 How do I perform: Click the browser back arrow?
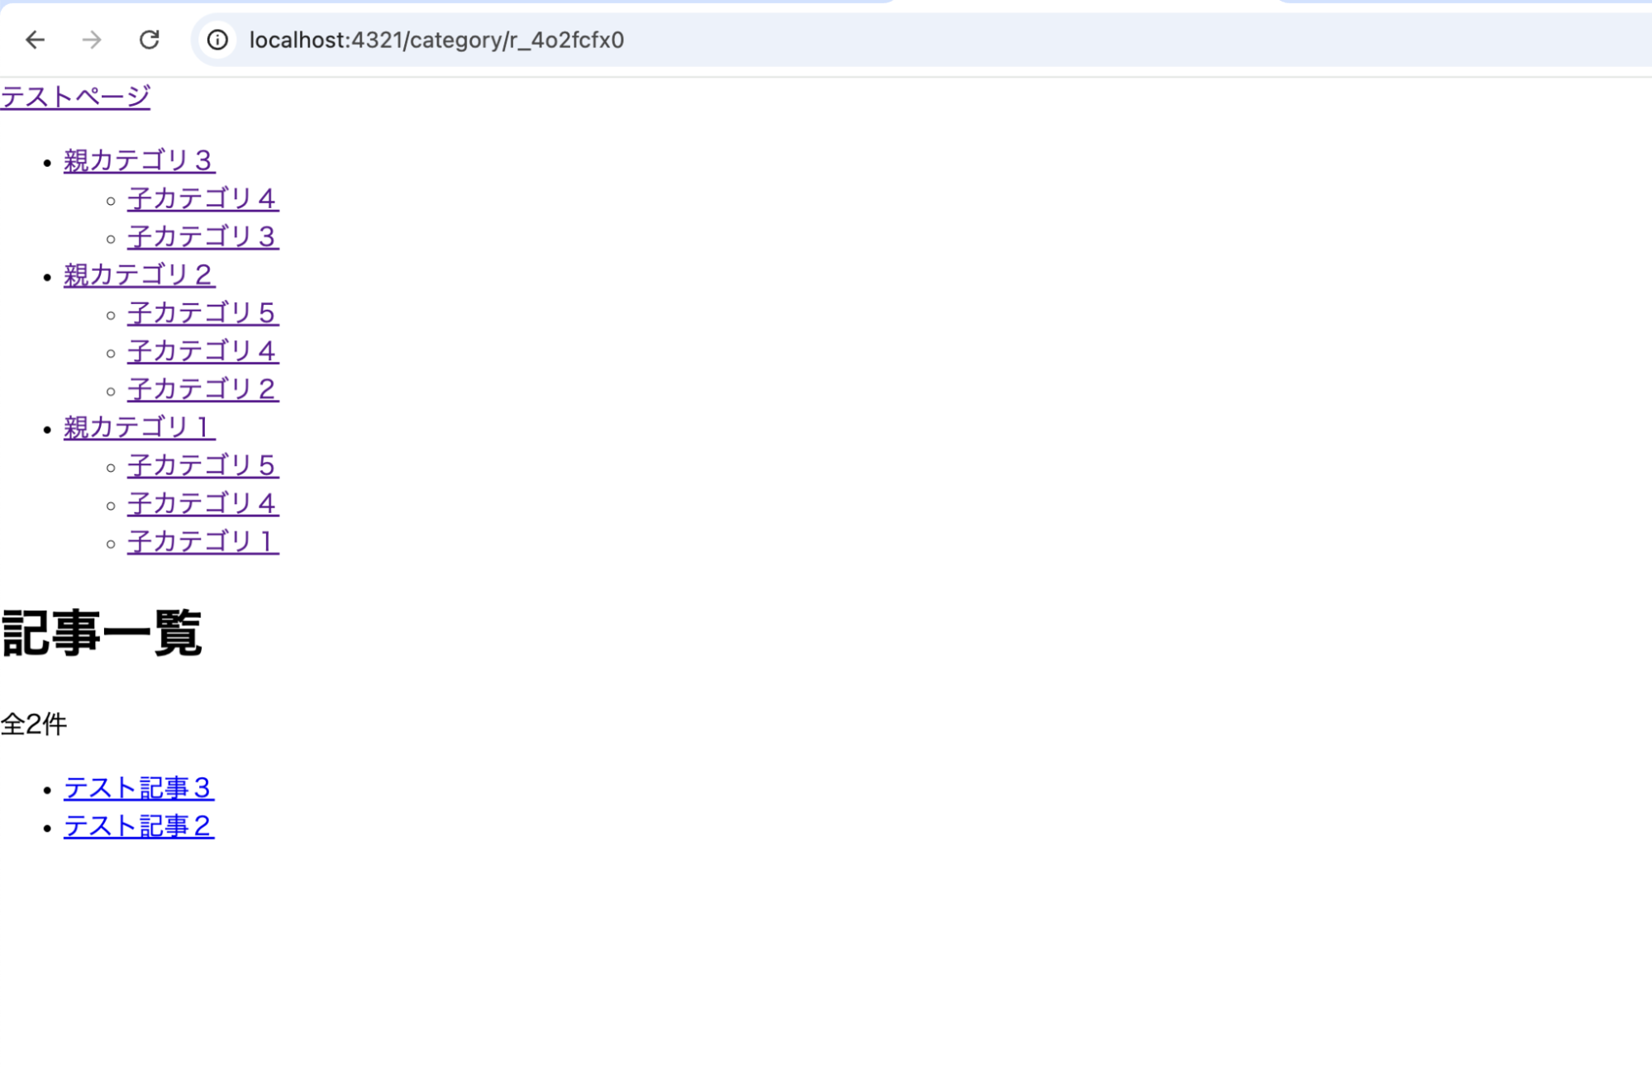(x=35, y=40)
